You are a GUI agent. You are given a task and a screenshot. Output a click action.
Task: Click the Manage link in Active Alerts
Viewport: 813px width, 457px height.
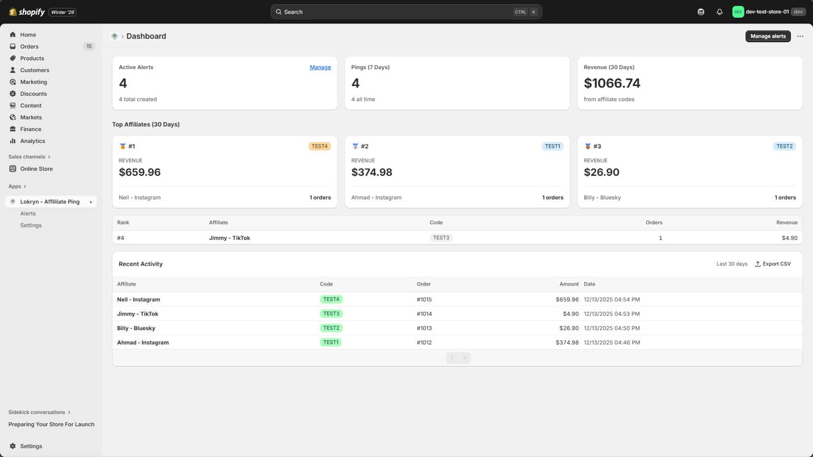click(x=320, y=67)
